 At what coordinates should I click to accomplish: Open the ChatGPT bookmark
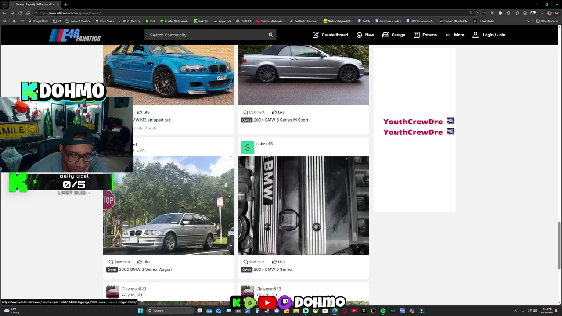click(x=244, y=21)
